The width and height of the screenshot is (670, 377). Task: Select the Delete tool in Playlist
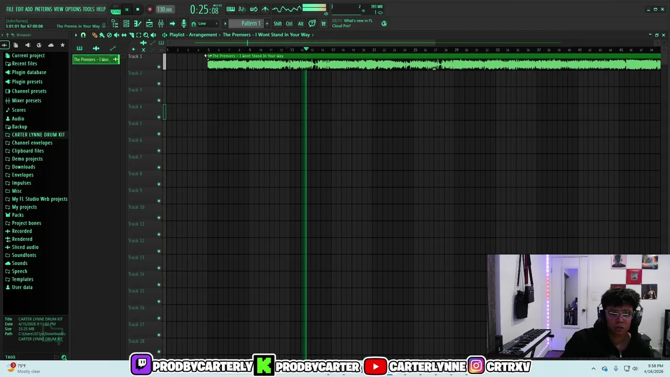[109, 35]
